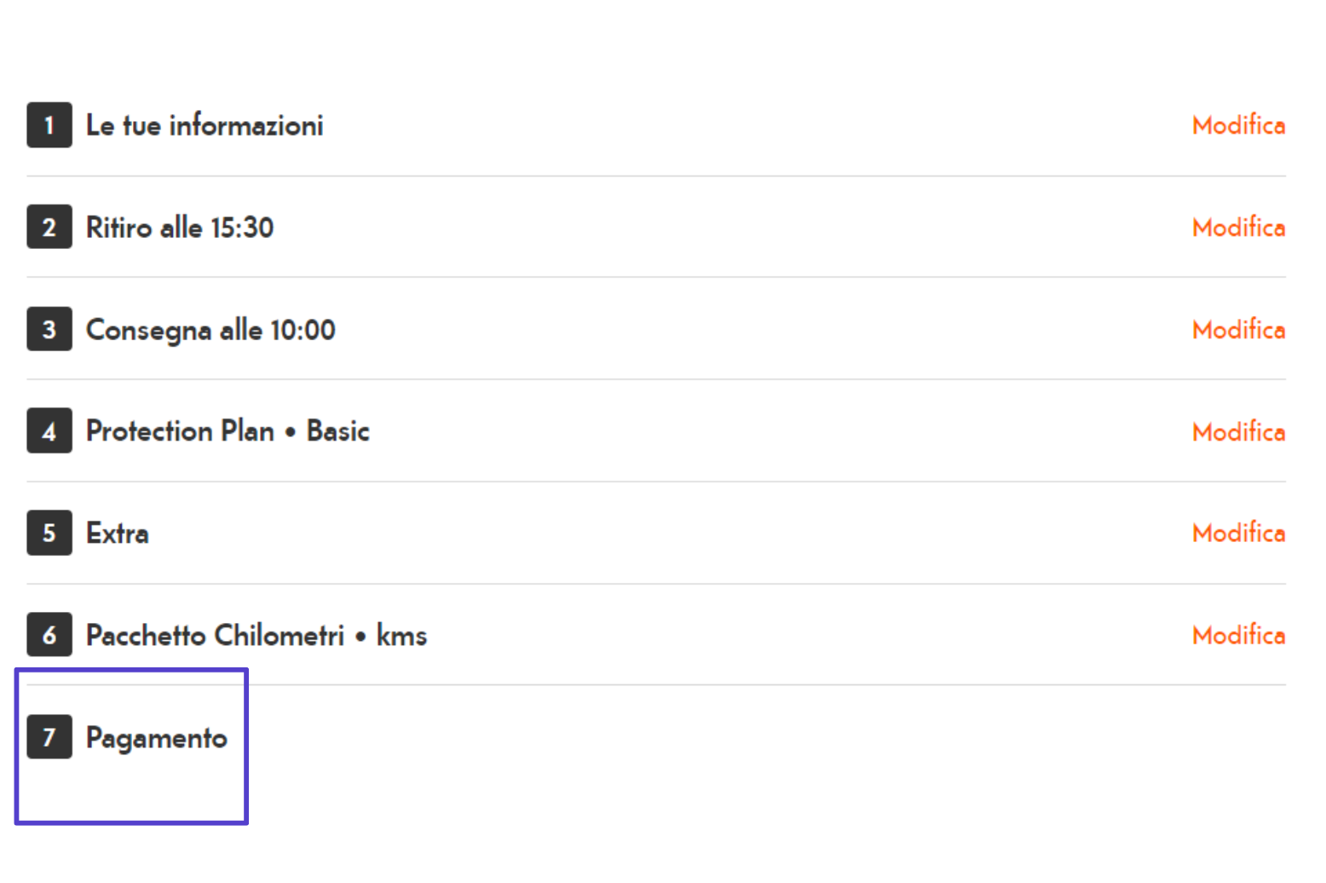Click the step 2 number badge
The height and width of the screenshot is (883, 1326).
click(x=49, y=227)
